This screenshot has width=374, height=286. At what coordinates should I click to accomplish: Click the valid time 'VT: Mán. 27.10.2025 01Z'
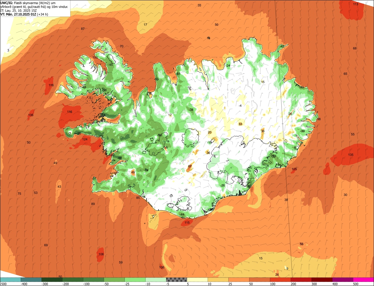tap(18, 14)
